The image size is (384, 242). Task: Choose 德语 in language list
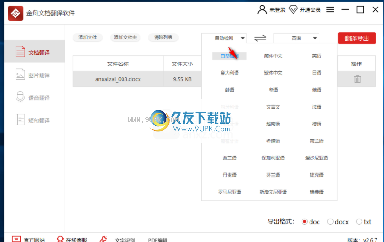(x=317, y=124)
